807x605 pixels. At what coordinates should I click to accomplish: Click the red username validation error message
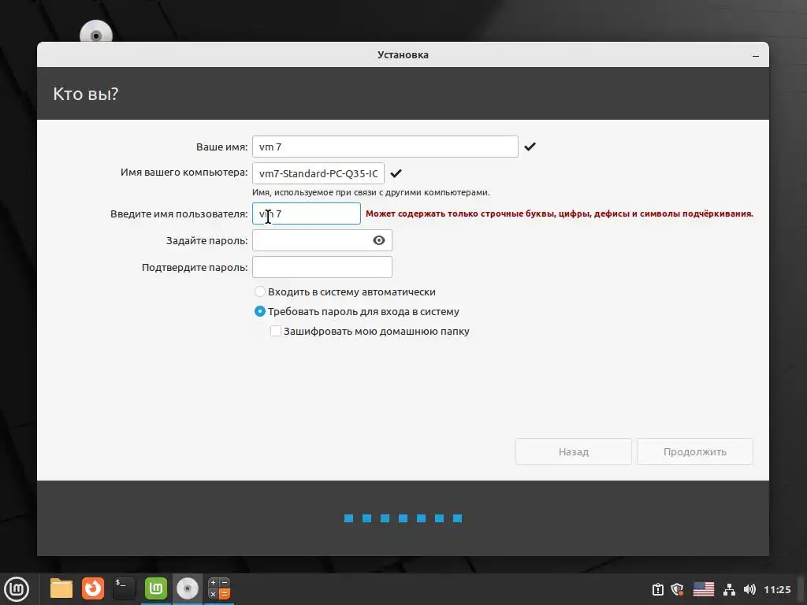560,213
